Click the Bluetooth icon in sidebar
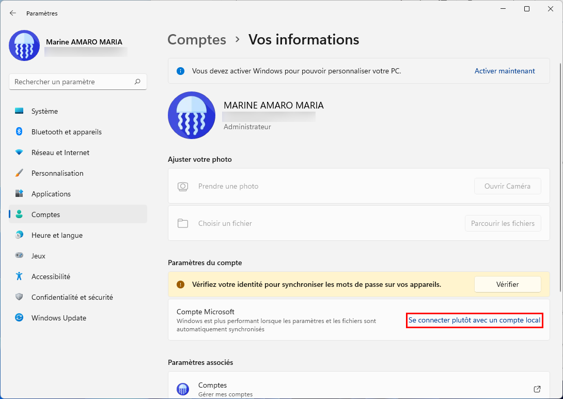Viewport: 563px width, 399px height. [19, 132]
